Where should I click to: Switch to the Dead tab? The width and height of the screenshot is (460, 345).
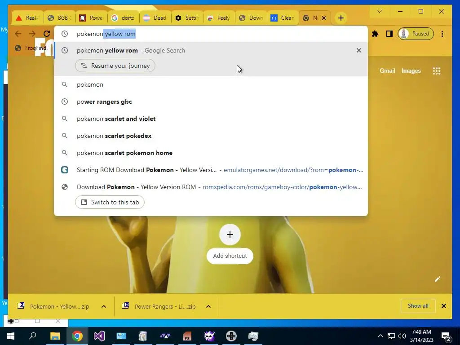click(155, 18)
